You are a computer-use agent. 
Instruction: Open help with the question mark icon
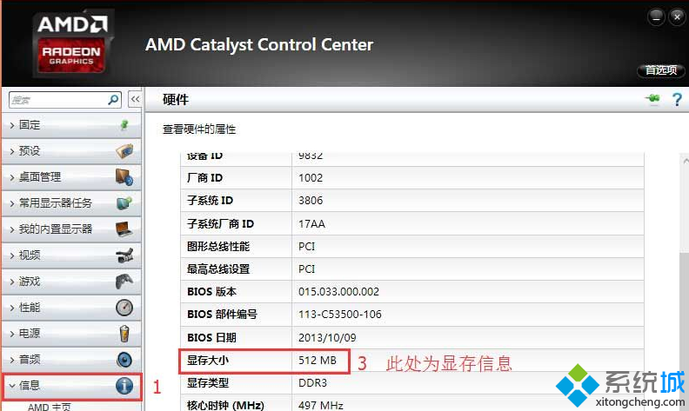[x=677, y=101]
